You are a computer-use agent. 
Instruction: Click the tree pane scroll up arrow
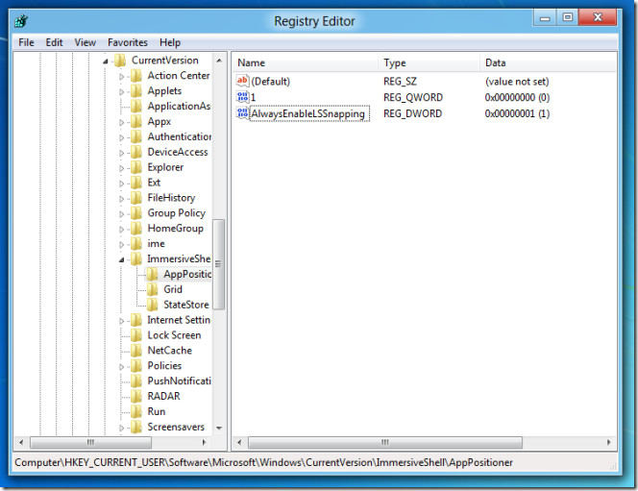[219, 61]
